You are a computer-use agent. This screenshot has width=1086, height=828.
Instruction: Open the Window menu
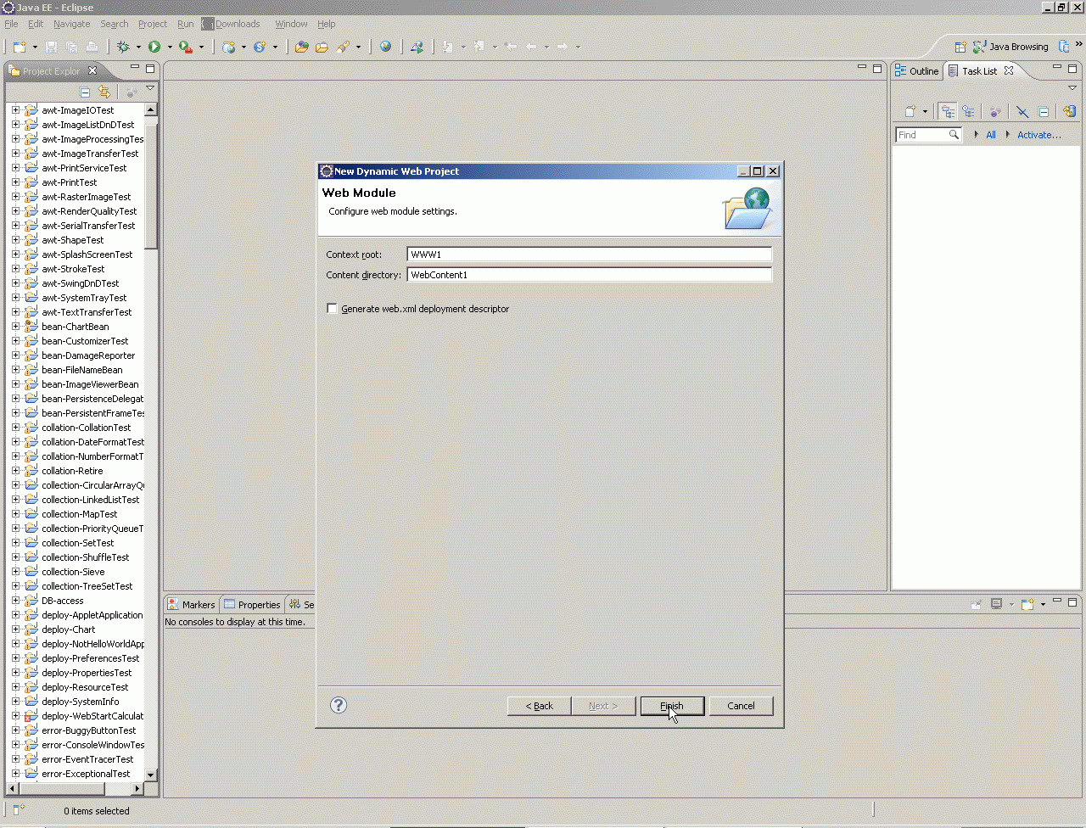pos(291,24)
